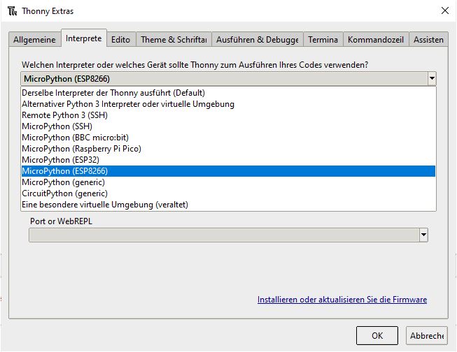The width and height of the screenshot is (457, 352).
Task: Select highlighted 'MicroPython (ESP8266)' list entry
Action: click(228, 171)
